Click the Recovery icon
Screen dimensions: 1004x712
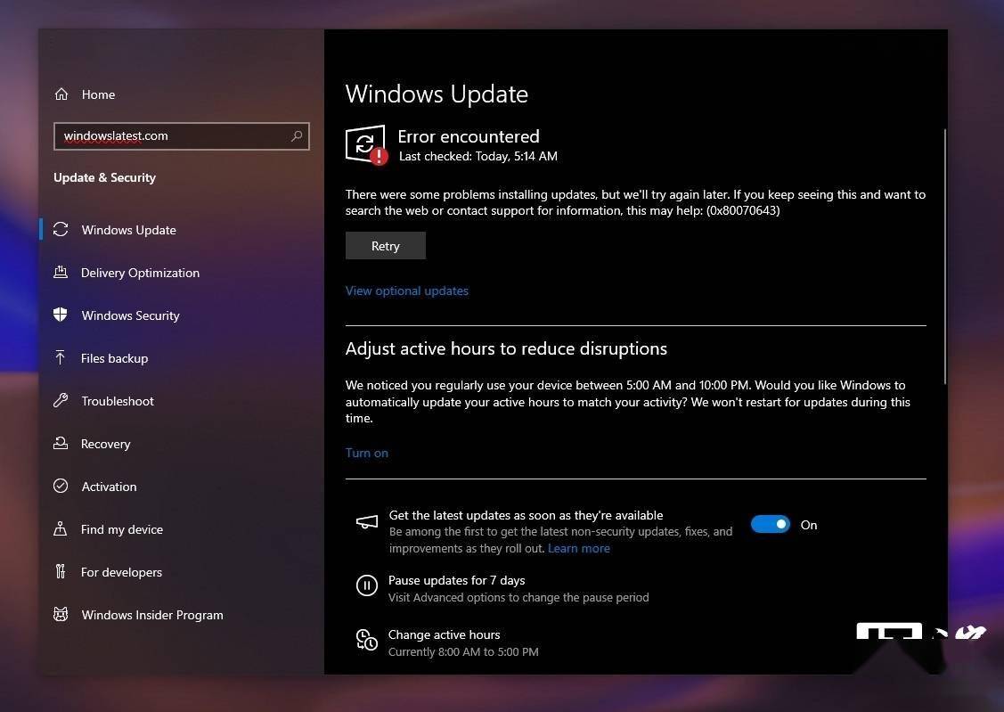pyautogui.click(x=61, y=443)
